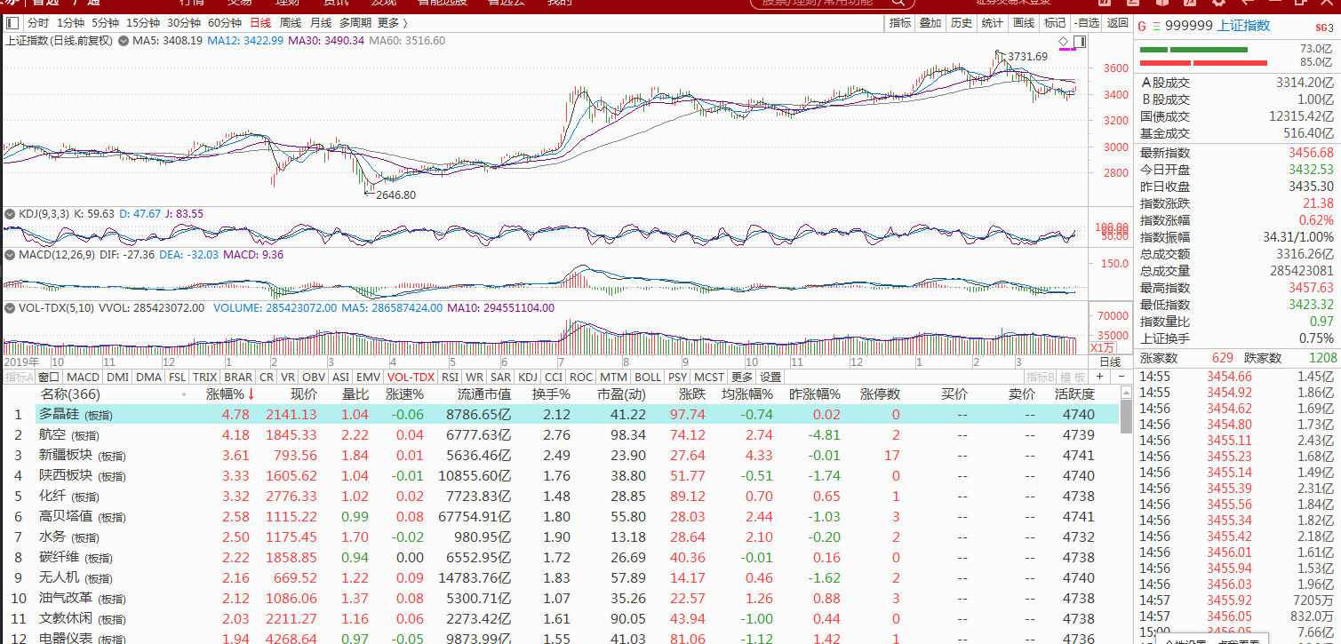The image size is (1341, 644).
Task: Click the plus zoom button beside 模板
Action: (x=1098, y=377)
